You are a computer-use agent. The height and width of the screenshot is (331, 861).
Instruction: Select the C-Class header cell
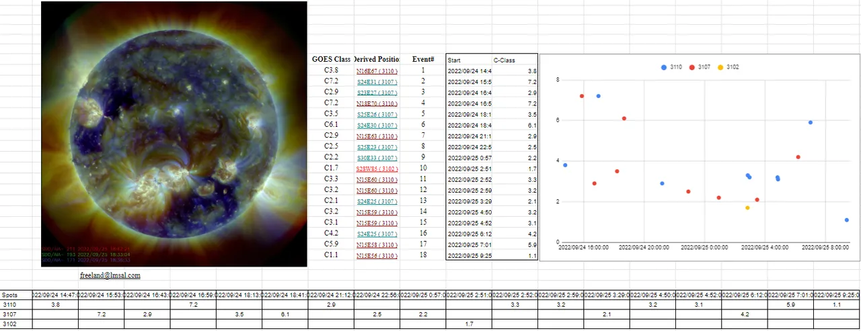[x=515, y=60]
